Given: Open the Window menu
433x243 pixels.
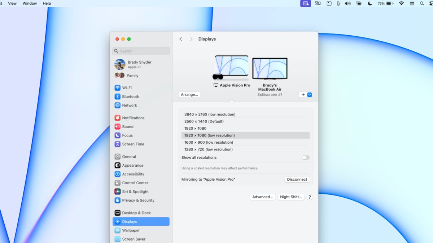Looking at the screenshot, I should (30, 3).
